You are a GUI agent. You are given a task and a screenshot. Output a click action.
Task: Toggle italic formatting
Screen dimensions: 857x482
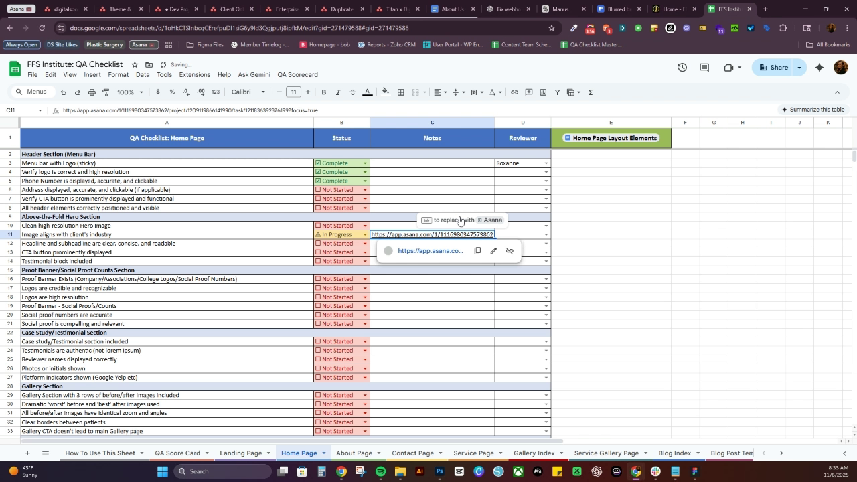[338, 92]
